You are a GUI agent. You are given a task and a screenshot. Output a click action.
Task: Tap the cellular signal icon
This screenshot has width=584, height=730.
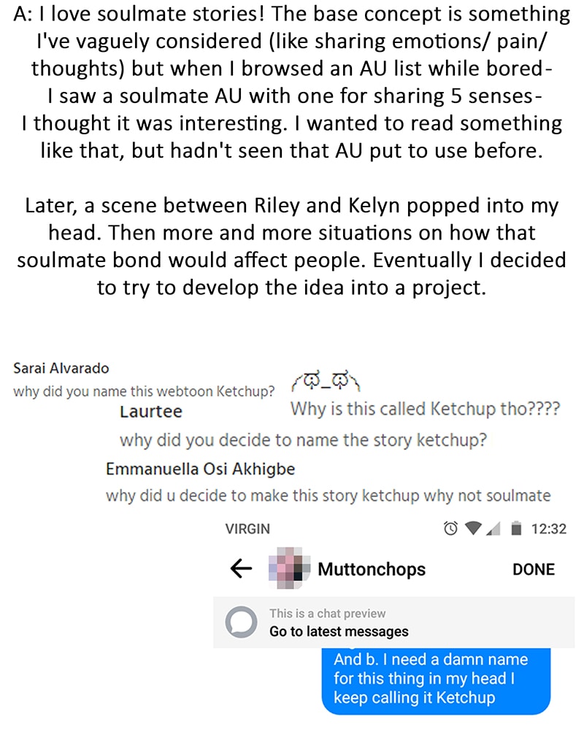494,529
